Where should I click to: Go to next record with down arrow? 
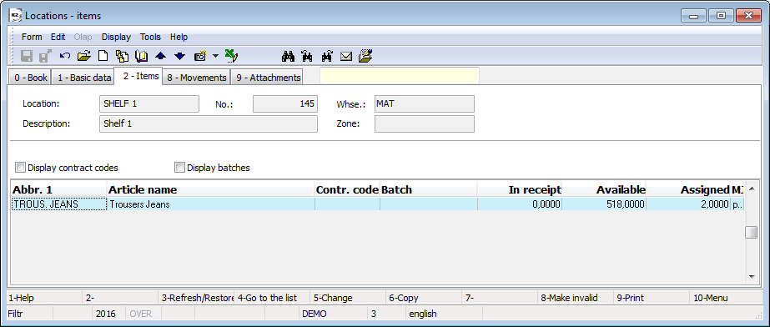[179, 56]
